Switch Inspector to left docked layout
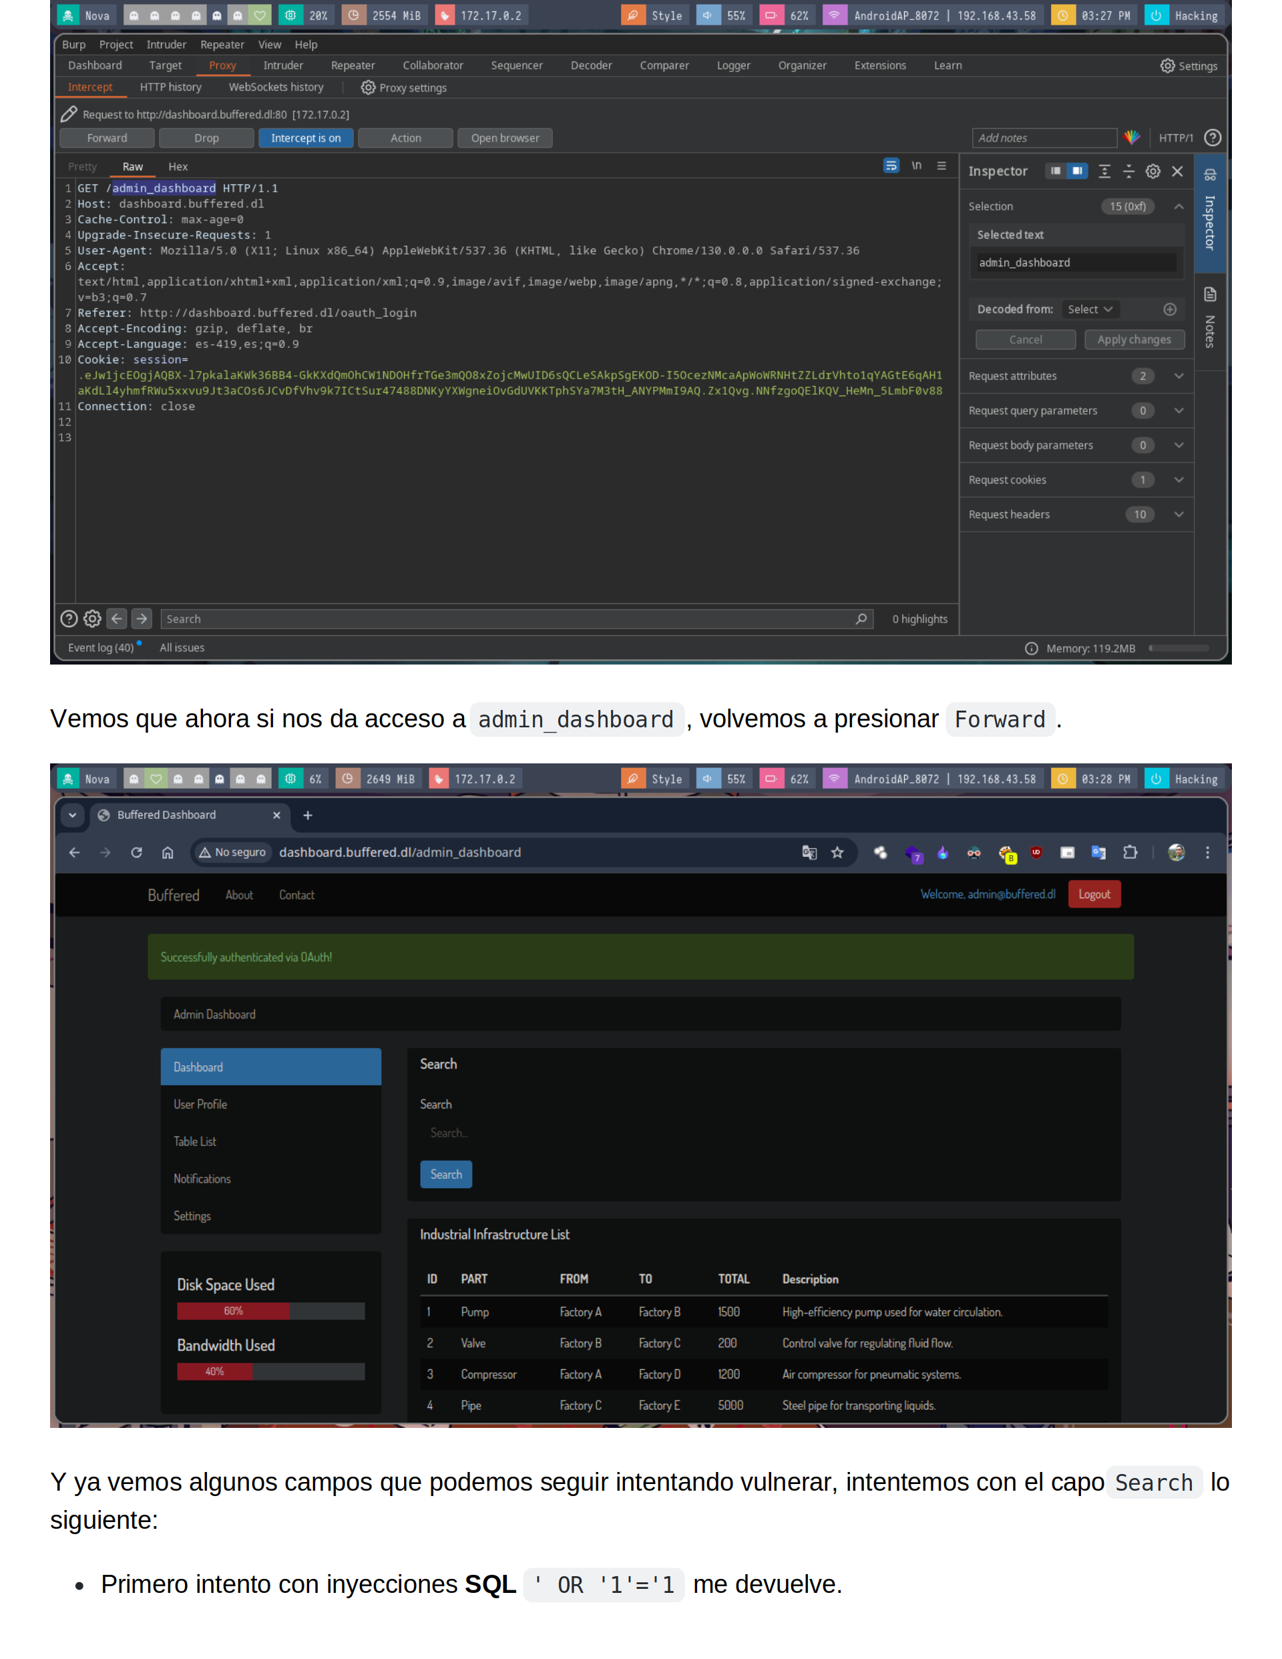Viewport: 1282px width, 1659px height. coord(1056,171)
